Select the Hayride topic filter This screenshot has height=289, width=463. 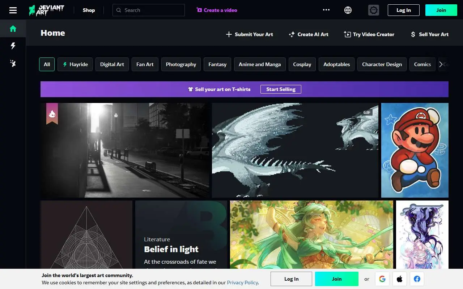pyautogui.click(x=75, y=64)
